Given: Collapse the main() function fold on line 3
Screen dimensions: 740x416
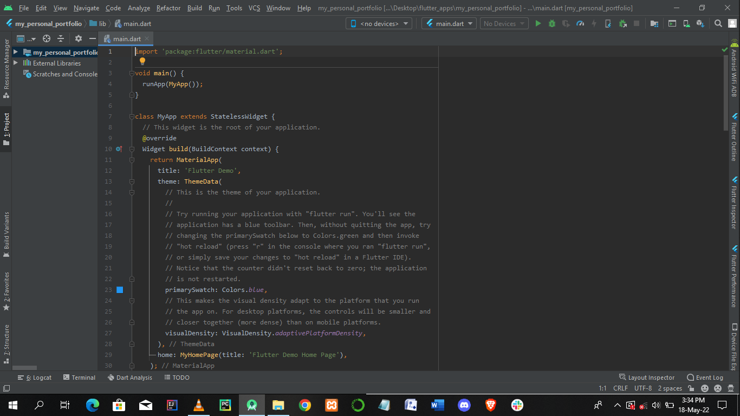Looking at the screenshot, I should point(131,73).
